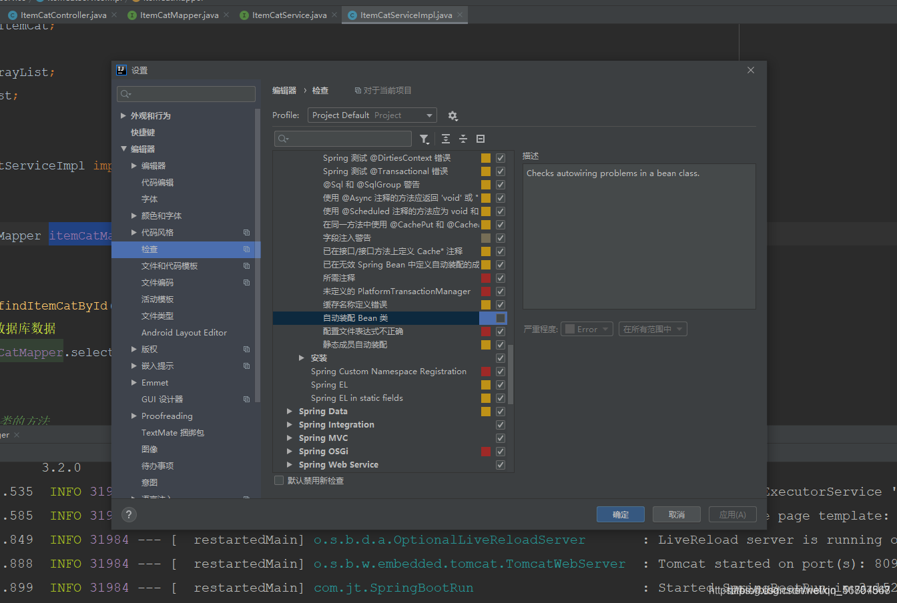The image size is (897, 603).
Task: Click the magnifier in the inspections search box
Action: coord(283,139)
